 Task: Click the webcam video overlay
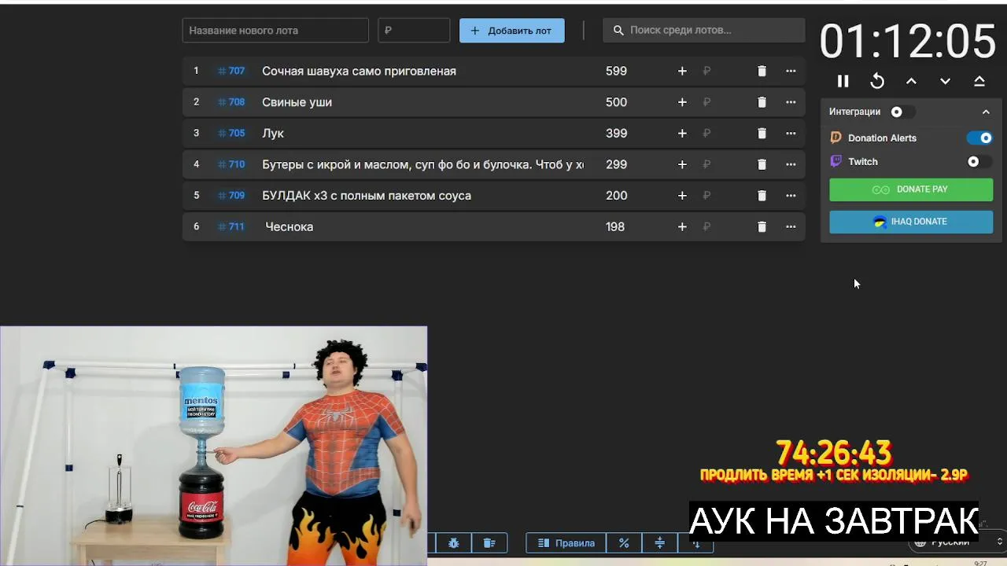pos(214,446)
